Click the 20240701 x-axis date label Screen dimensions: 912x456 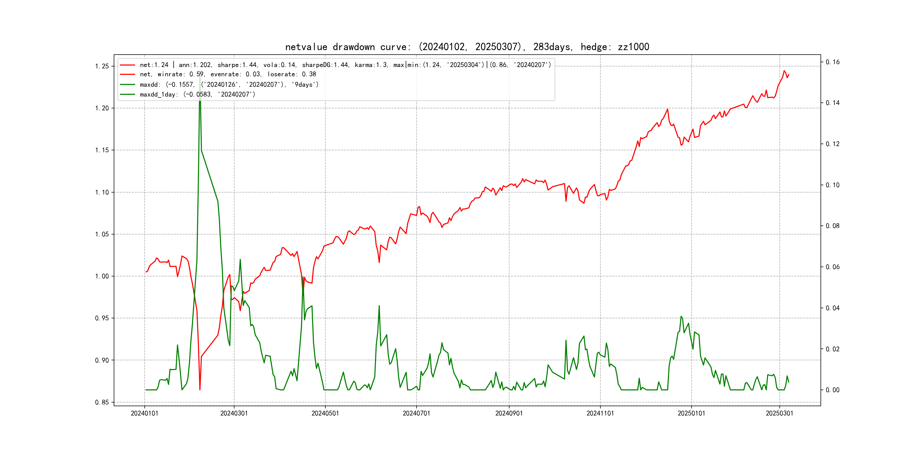[x=416, y=413]
